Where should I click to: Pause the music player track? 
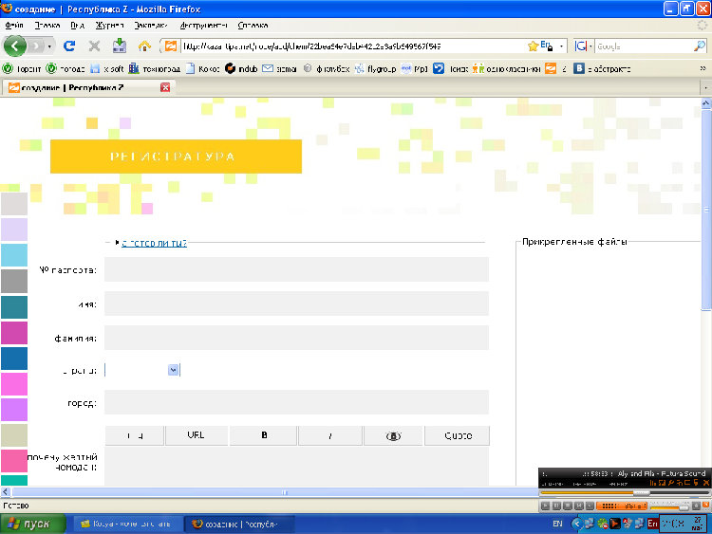(556, 506)
